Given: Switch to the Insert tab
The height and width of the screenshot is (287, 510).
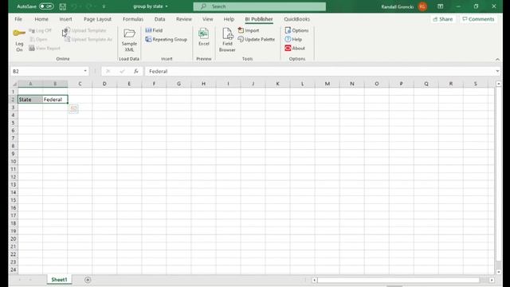Looking at the screenshot, I should [65, 19].
